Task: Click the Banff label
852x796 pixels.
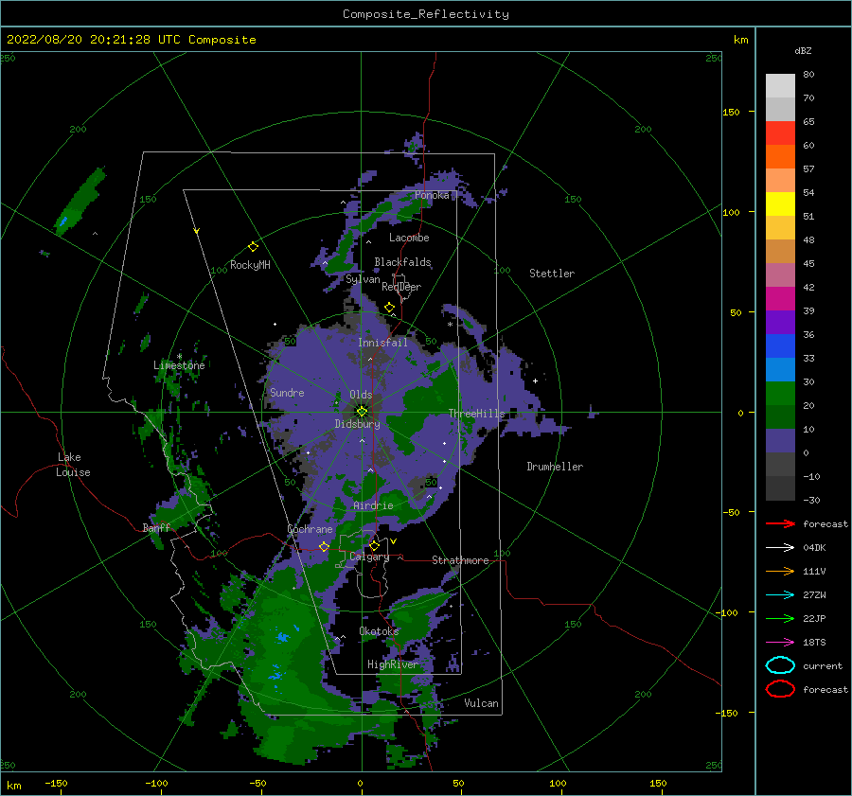Action: pos(156,527)
